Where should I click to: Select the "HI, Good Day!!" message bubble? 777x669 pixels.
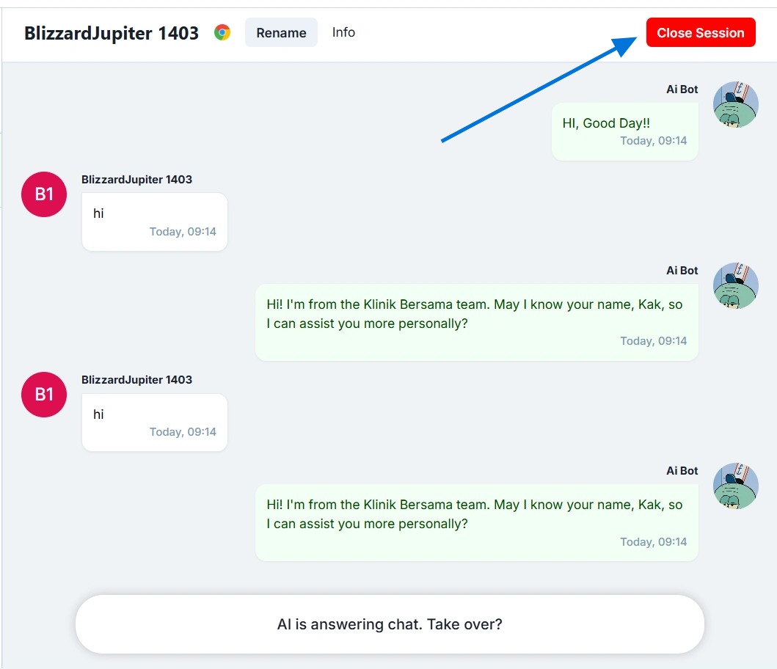point(624,131)
